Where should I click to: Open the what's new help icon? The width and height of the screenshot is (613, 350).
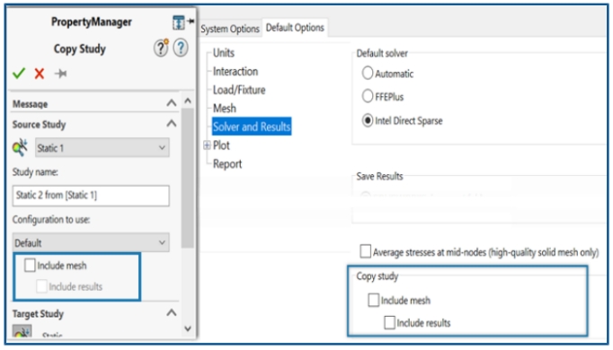click(161, 48)
